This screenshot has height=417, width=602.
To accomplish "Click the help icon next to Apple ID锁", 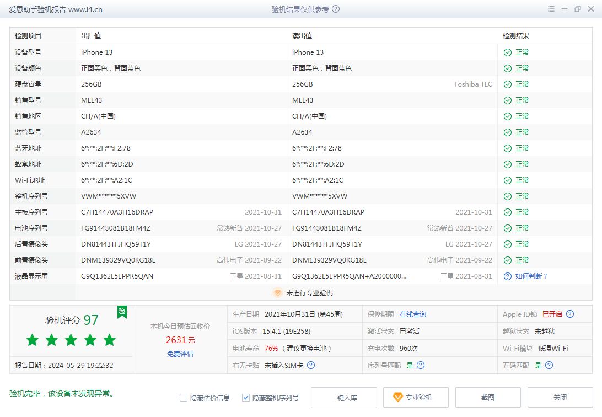I will click(x=570, y=314).
